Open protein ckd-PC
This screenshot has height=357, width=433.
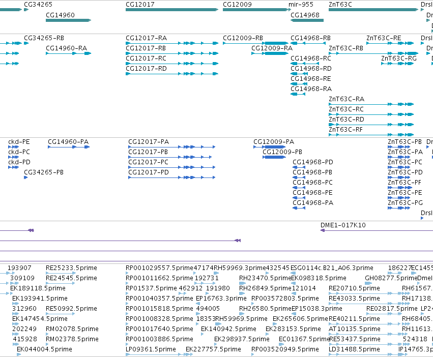click(19, 152)
